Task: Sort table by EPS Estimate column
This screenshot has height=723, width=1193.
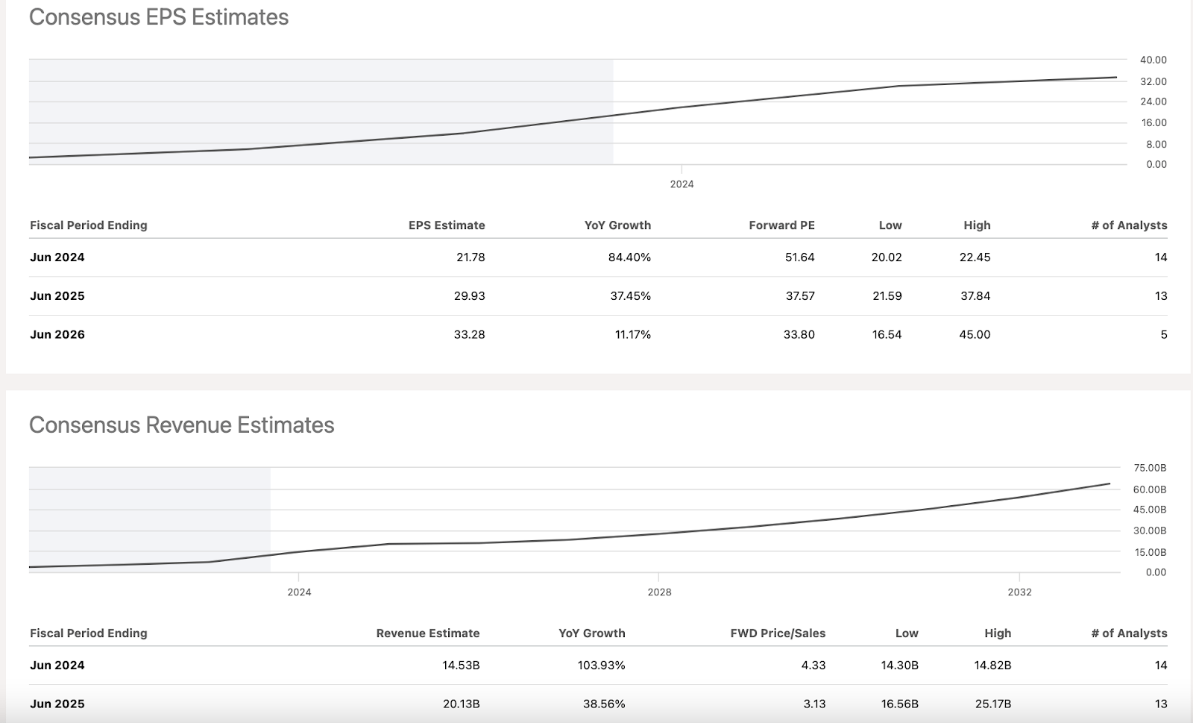Action: pos(446,225)
